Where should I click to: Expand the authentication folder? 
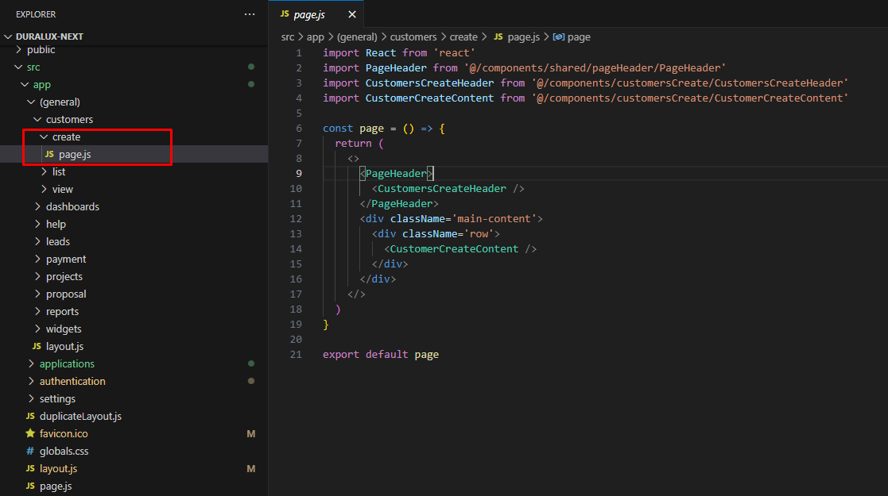72,382
